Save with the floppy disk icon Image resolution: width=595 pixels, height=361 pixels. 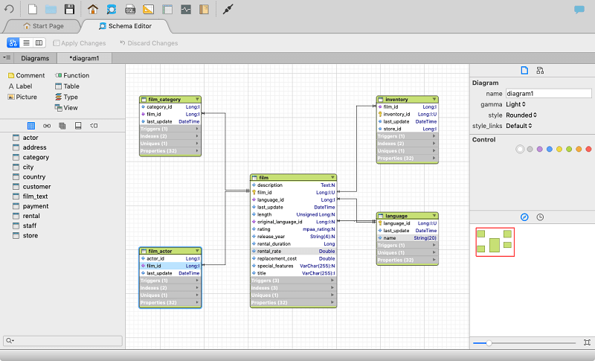tap(69, 9)
